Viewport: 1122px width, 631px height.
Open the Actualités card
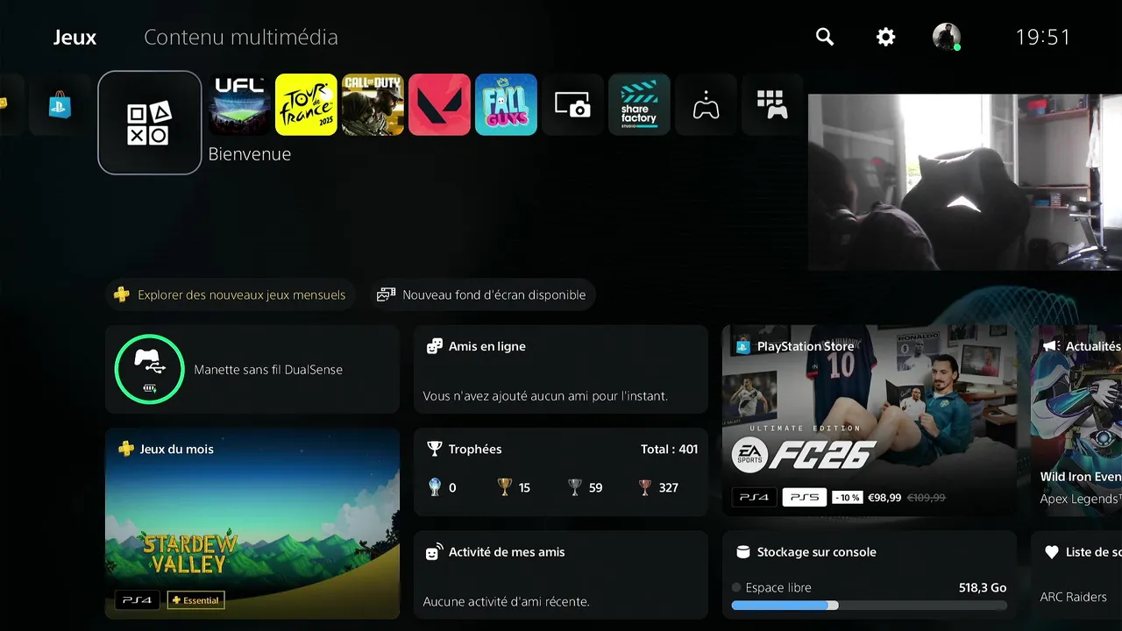pyautogui.click(x=1076, y=421)
